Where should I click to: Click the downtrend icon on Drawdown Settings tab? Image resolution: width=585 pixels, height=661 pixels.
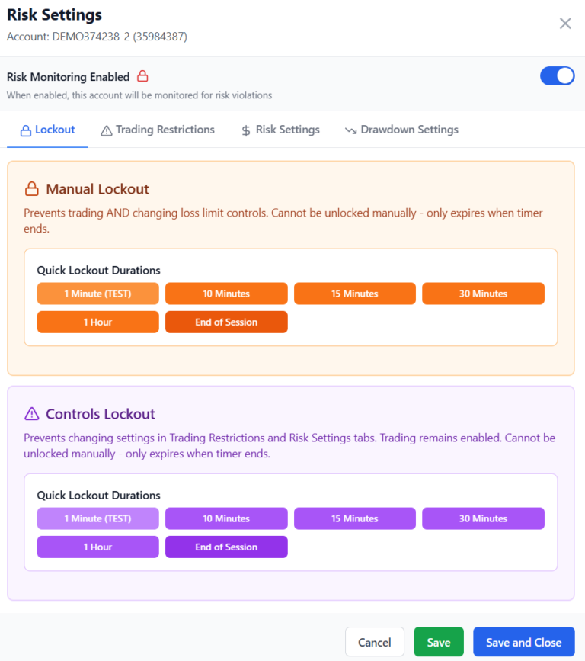351,130
